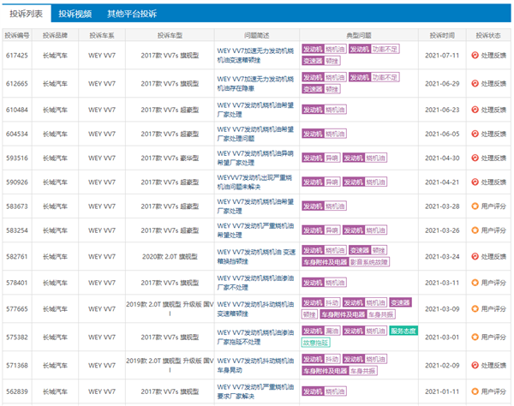This screenshot has width=514, height=406.
Task: Click the orange rating icon for complaint 577665
Action: [475, 308]
